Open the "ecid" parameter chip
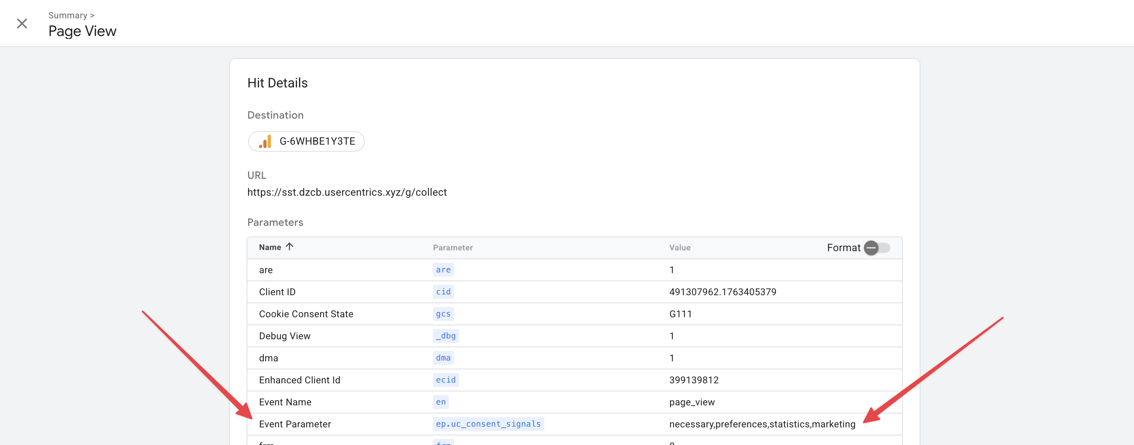1134x445 pixels. click(x=446, y=380)
